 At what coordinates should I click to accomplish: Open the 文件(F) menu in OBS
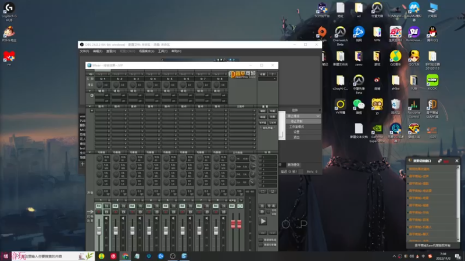(84, 51)
